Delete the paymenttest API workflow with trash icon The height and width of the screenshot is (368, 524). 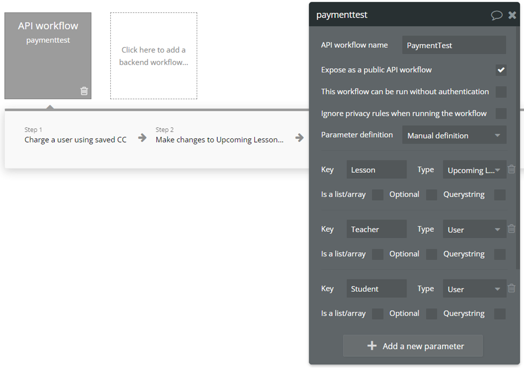[x=84, y=91]
